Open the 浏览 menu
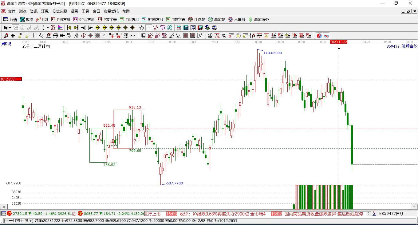418x225 pixels. coord(23,11)
